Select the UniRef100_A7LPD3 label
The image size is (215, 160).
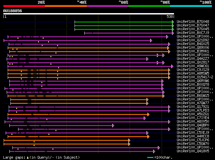pyautogui.click(x=193, y=111)
